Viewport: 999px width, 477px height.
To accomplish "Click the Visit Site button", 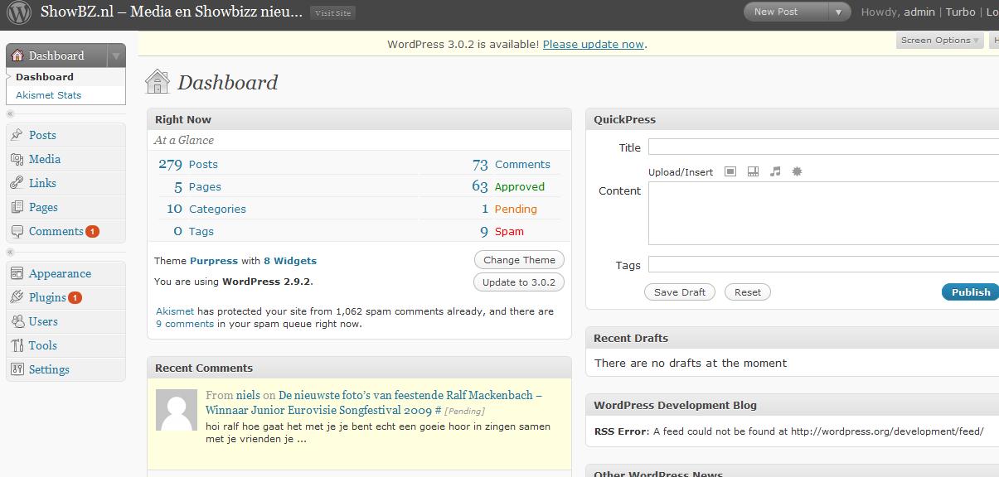I will tap(332, 12).
